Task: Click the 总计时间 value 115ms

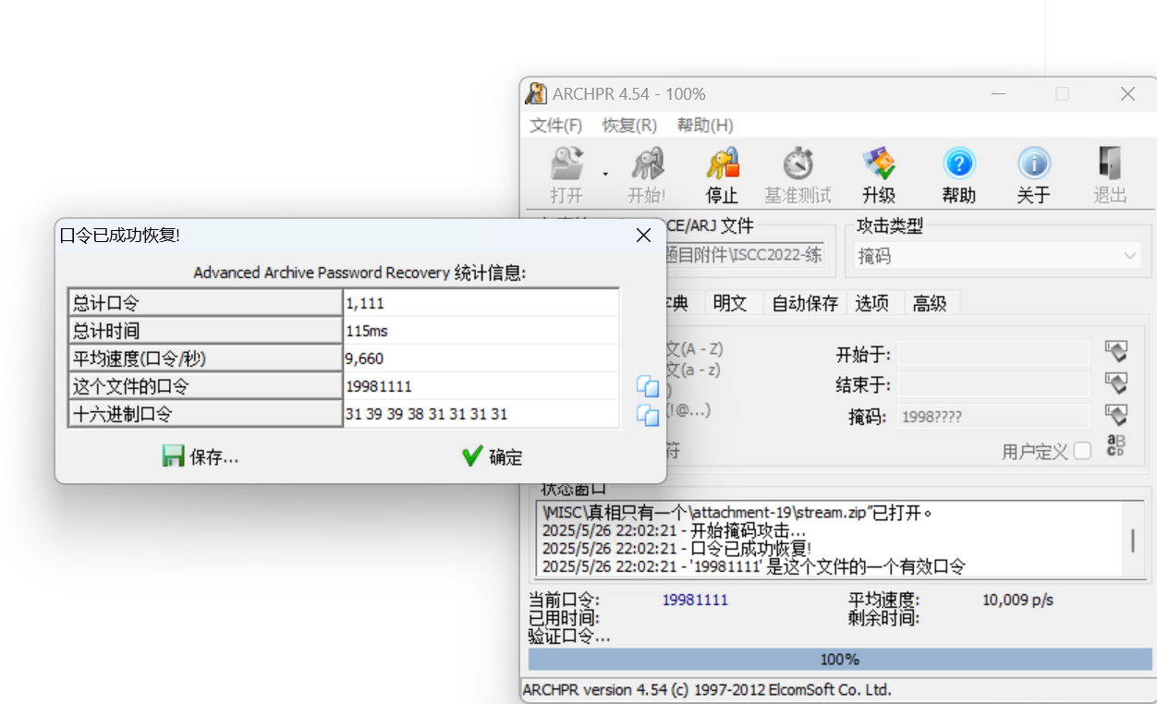Action: (x=481, y=331)
